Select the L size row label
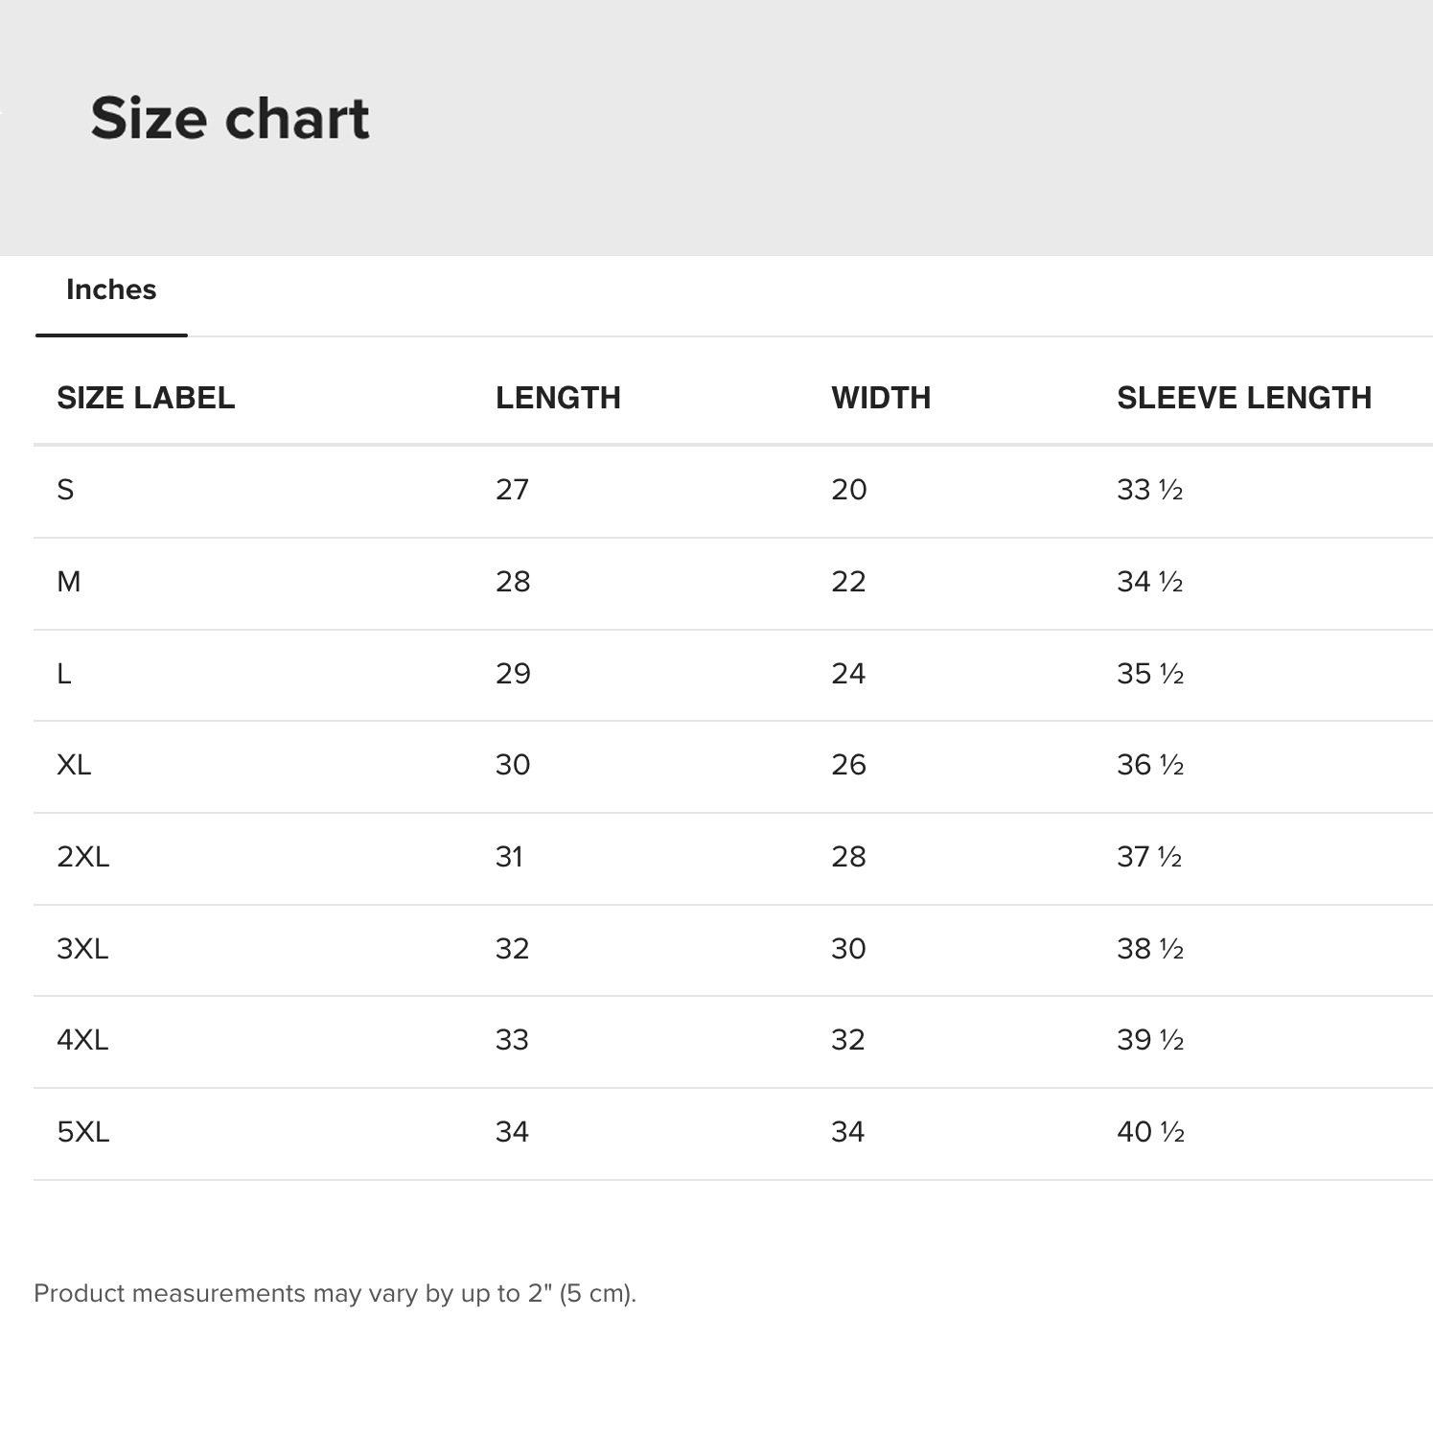The height and width of the screenshot is (1433, 1433). [x=64, y=674]
